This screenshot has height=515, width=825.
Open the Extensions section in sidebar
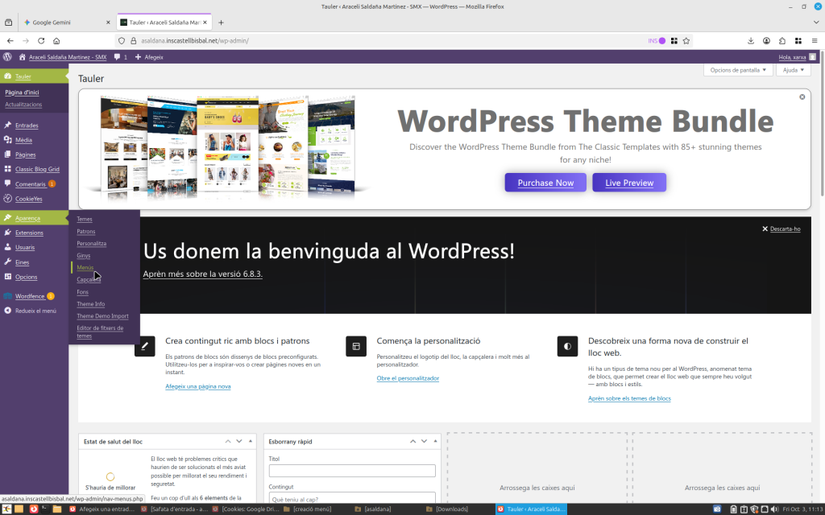point(29,233)
